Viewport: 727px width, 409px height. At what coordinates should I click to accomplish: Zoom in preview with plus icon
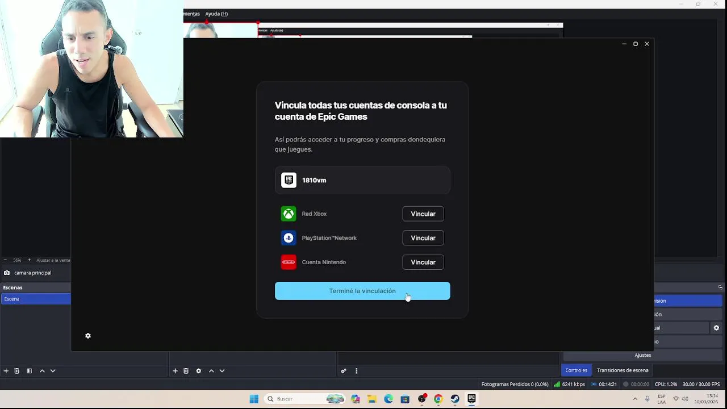(29, 260)
